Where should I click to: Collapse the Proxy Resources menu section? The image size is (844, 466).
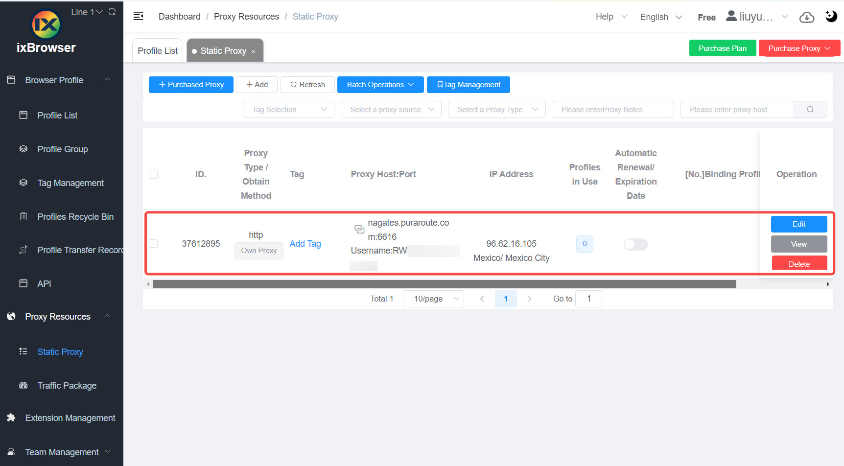click(107, 316)
